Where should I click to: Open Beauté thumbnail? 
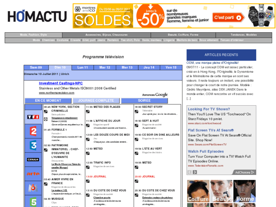[x=221, y=191]
